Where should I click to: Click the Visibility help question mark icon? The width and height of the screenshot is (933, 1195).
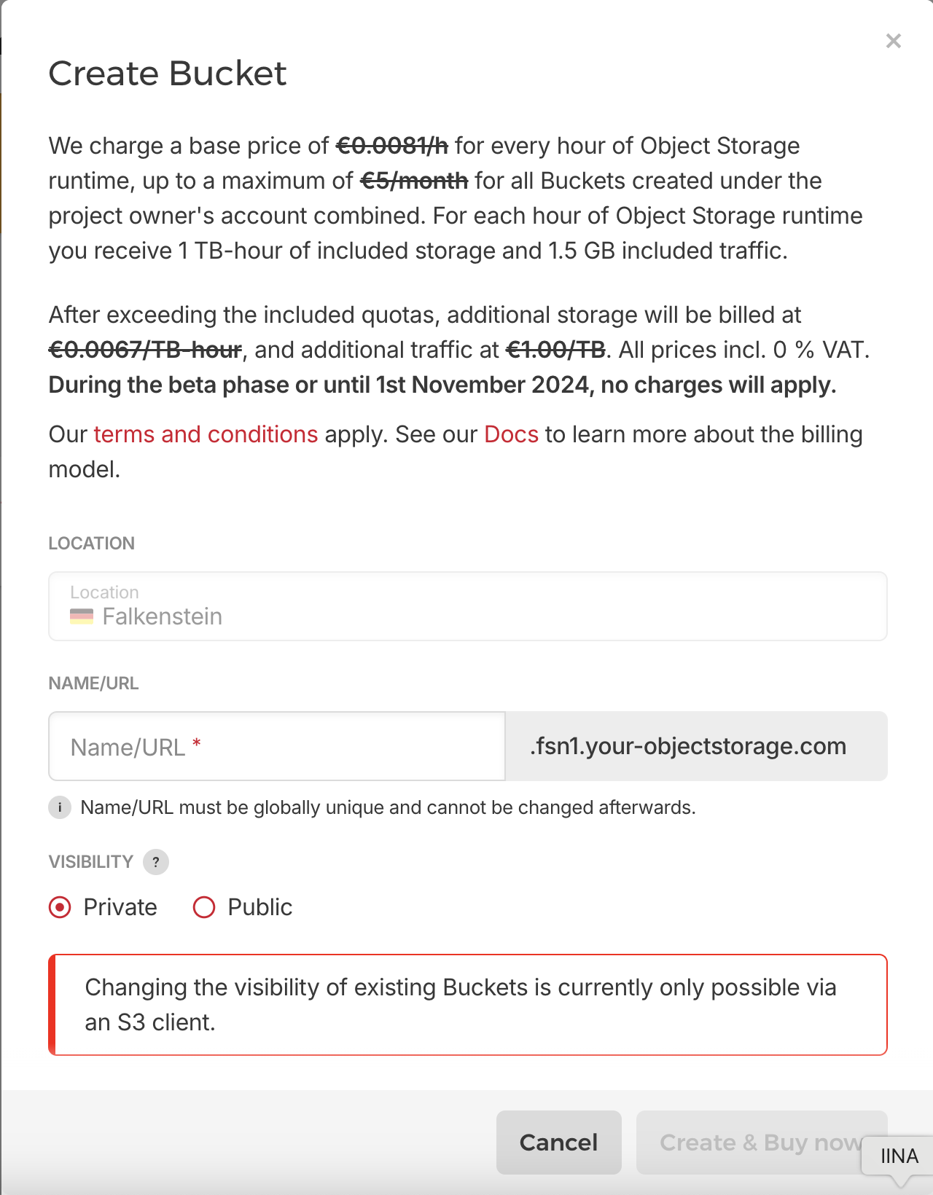[156, 862]
